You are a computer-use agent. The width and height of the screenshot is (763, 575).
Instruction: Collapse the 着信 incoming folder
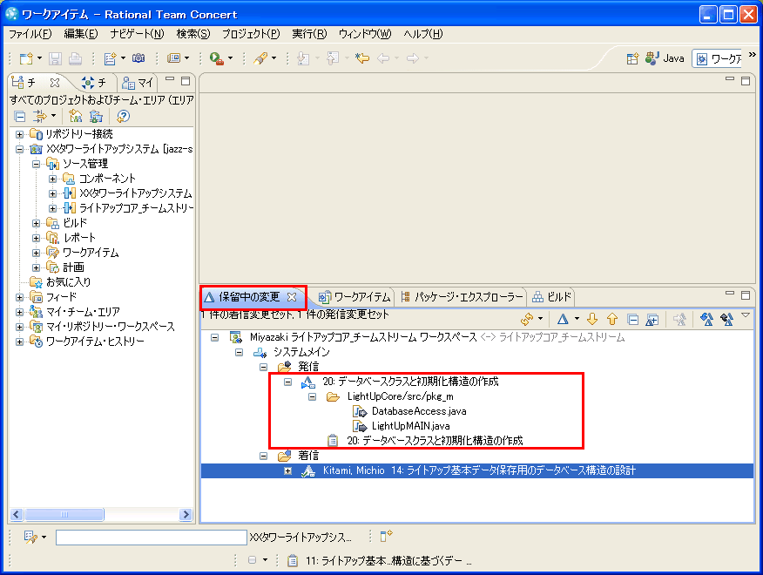coord(263,456)
